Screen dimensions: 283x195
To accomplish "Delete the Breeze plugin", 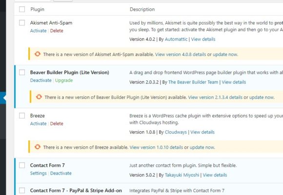I will [57, 123].
